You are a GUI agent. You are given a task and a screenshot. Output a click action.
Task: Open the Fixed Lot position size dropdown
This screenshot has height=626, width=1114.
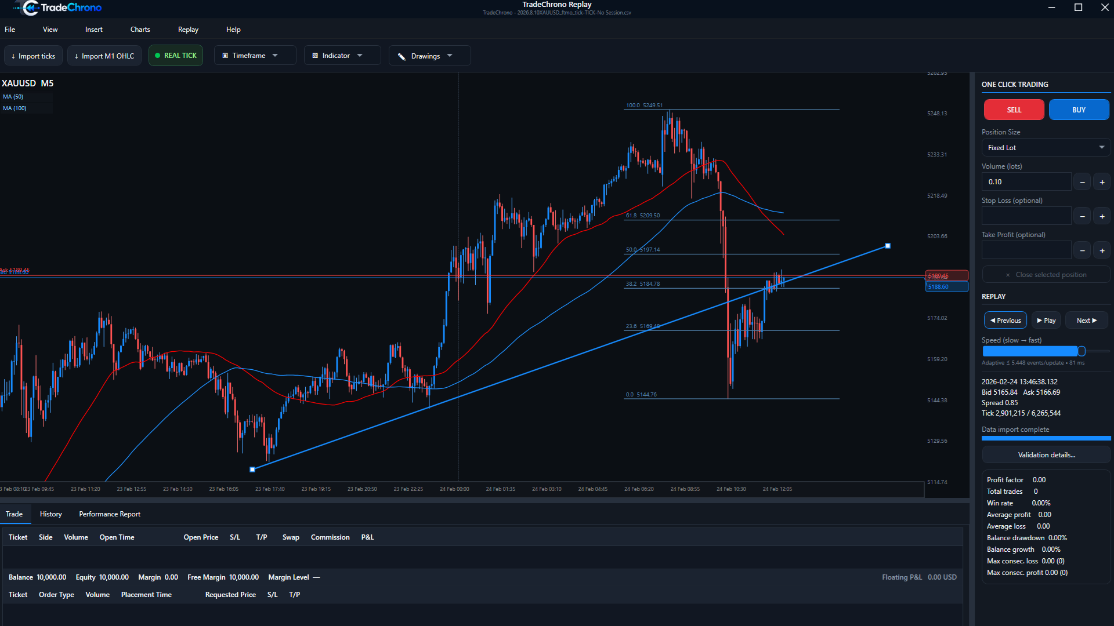[x=1046, y=148]
